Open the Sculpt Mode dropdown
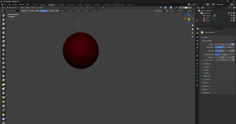The width and height of the screenshot is (236, 124). click(x=13, y=8)
